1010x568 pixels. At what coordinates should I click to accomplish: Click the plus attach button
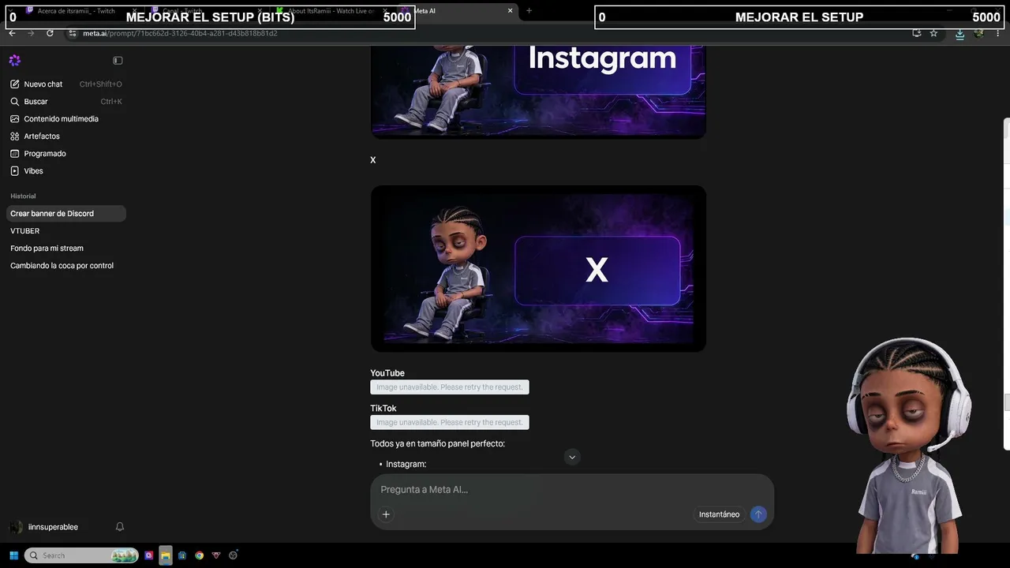pyautogui.click(x=386, y=514)
